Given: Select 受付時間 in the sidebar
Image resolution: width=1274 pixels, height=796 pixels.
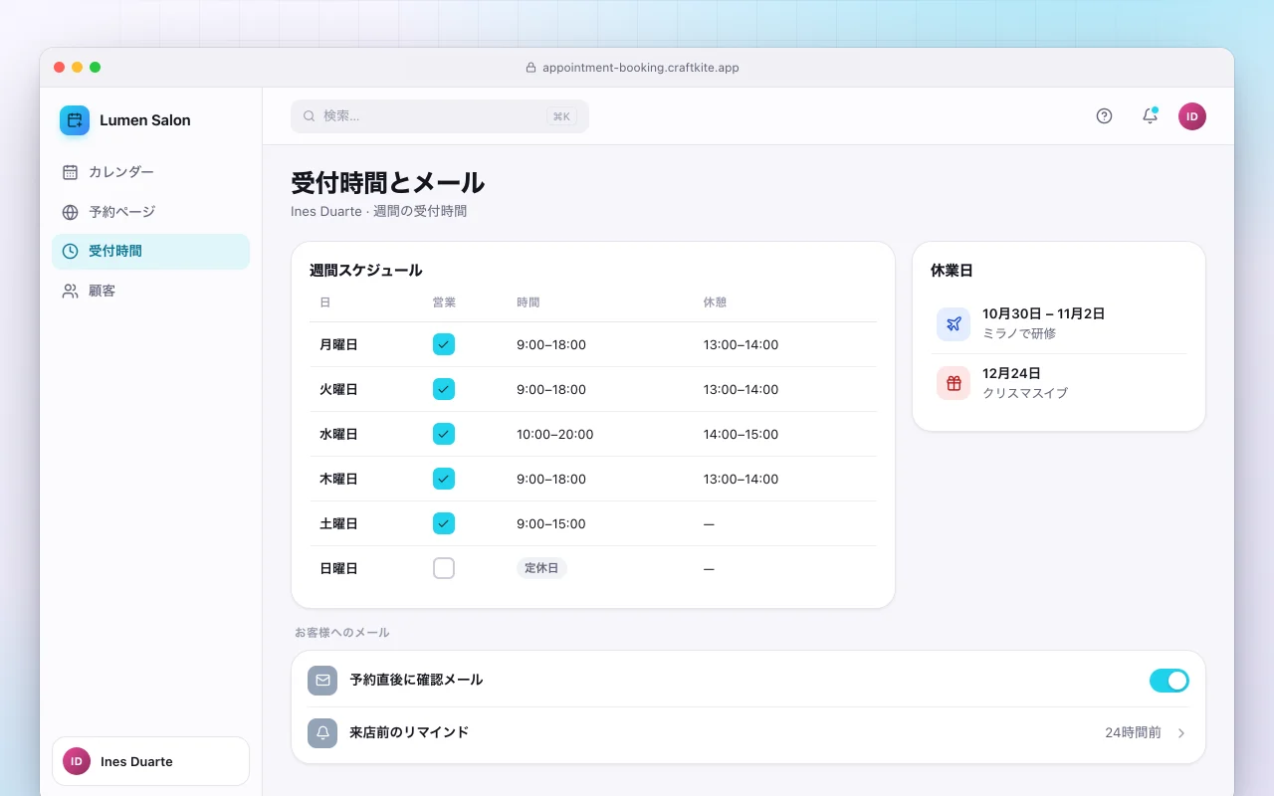Looking at the screenshot, I should pyautogui.click(x=150, y=252).
